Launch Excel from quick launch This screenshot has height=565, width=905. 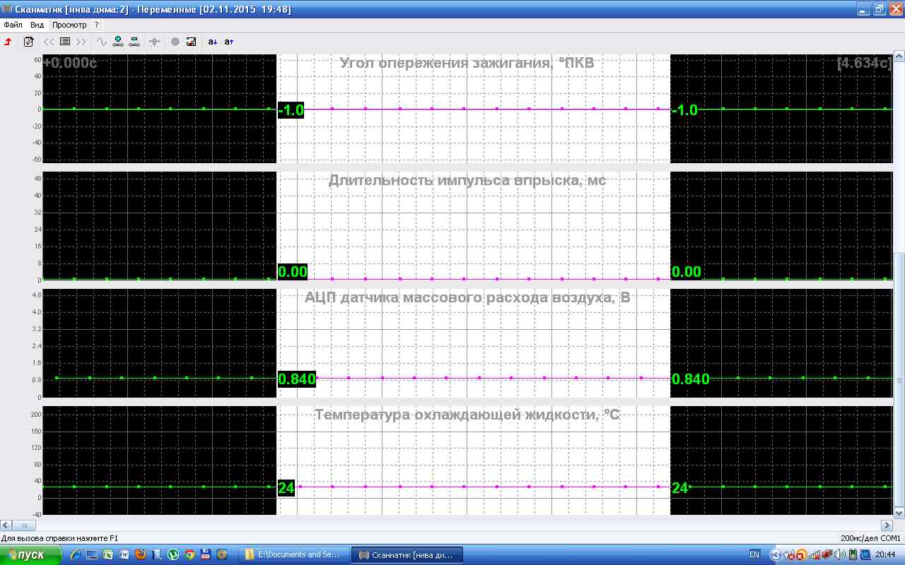pyautogui.click(x=108, y=554)
